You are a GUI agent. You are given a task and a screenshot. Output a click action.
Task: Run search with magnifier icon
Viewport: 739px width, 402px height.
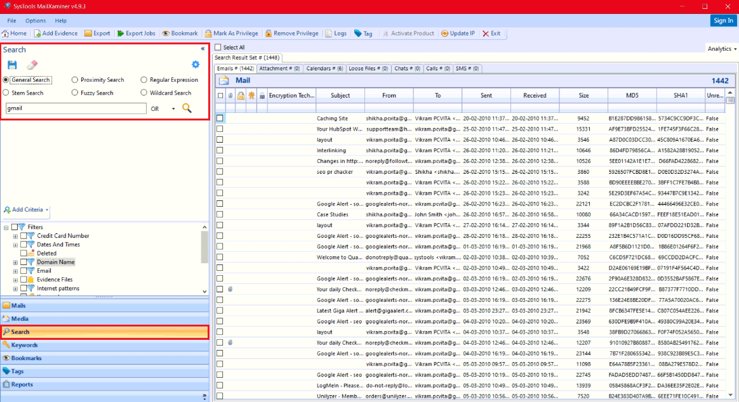[187, 108]
